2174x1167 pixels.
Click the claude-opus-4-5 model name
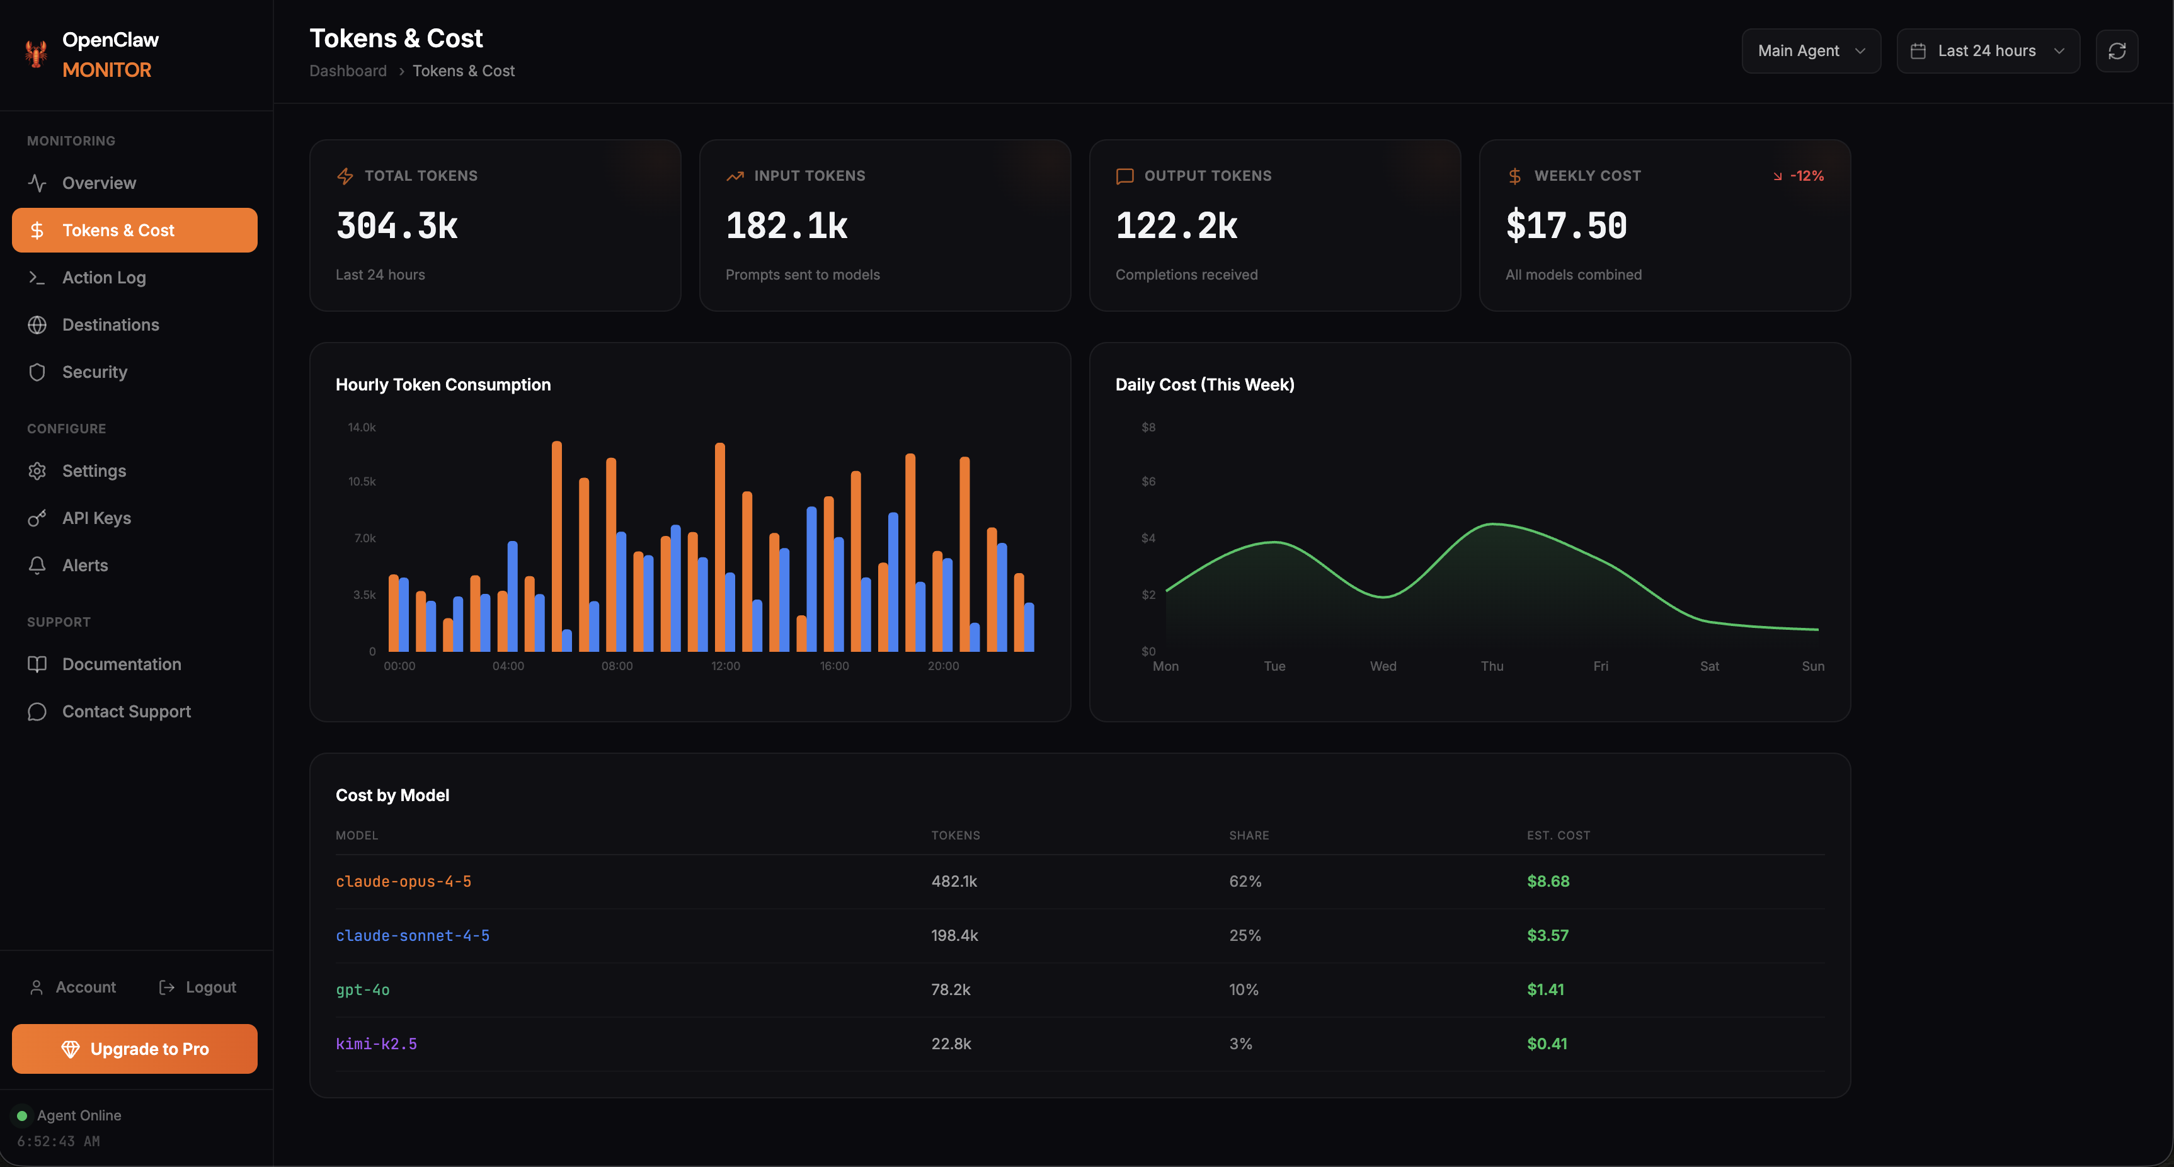click(403, 881)
